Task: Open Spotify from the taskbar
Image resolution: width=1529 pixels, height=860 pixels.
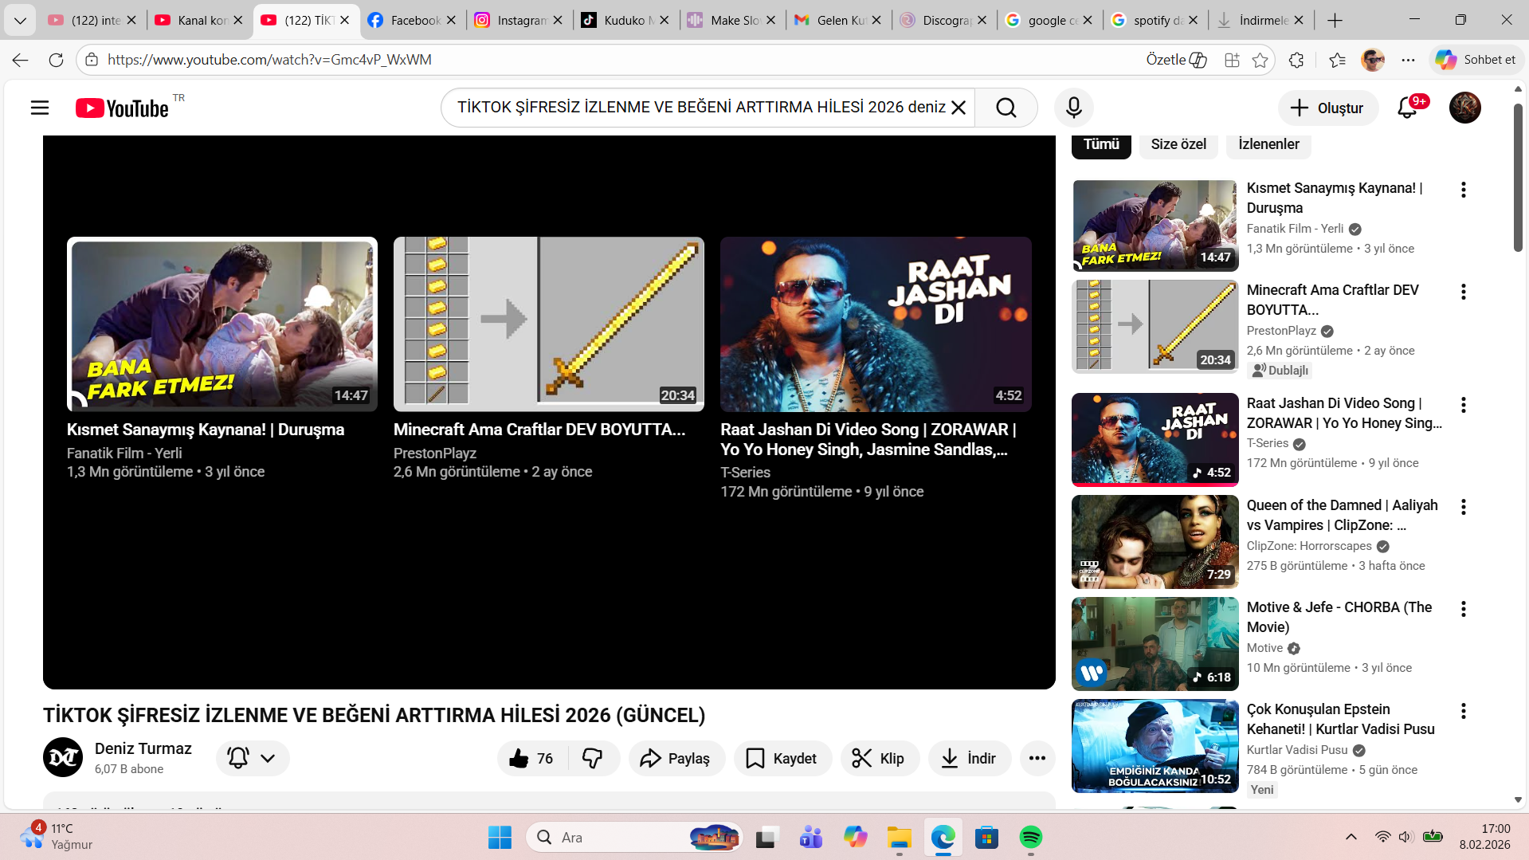Action: click(x=1030, y=838)
